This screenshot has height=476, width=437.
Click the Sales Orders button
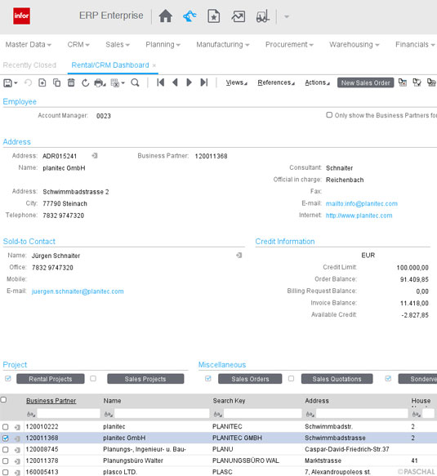click(250, 379)
